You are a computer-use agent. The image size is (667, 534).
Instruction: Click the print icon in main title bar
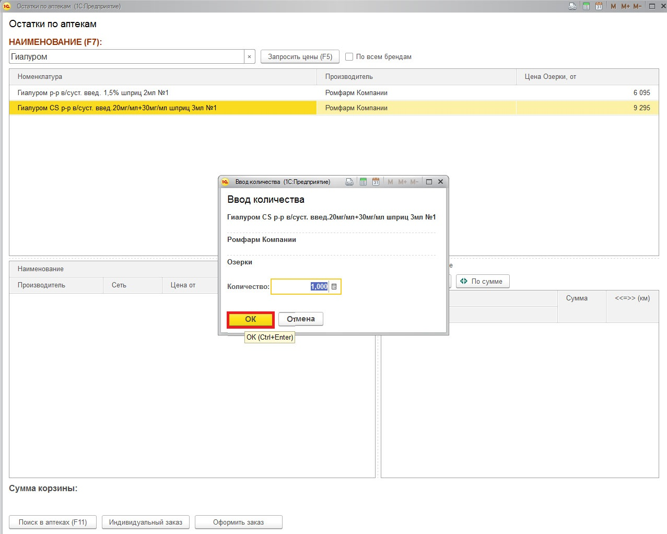(572, 6)
